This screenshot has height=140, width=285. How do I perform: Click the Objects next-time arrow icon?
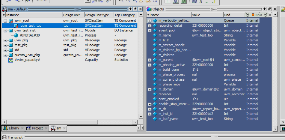point(266,15)
